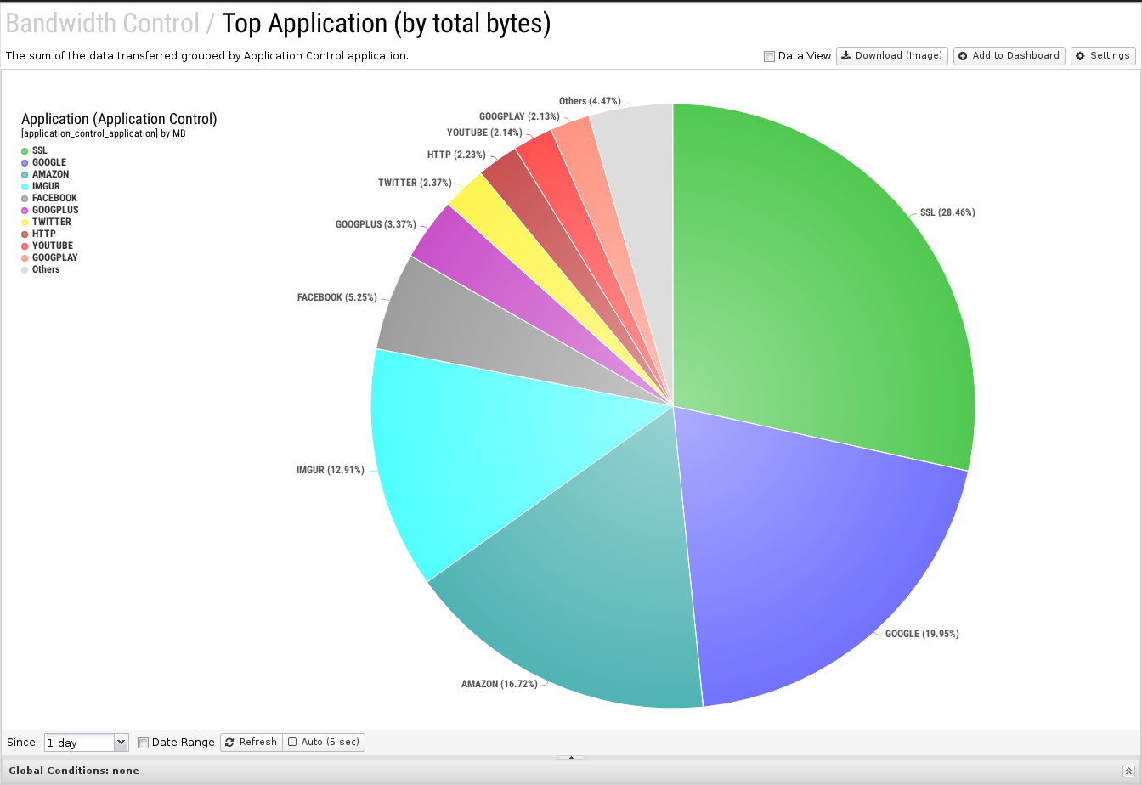
Task: Click the SSL (28.46%) chart label
Action: [947, 212]
